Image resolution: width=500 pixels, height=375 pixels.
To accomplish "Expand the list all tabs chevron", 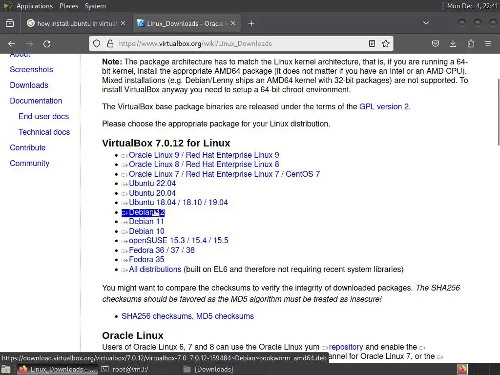I will 426,23.
